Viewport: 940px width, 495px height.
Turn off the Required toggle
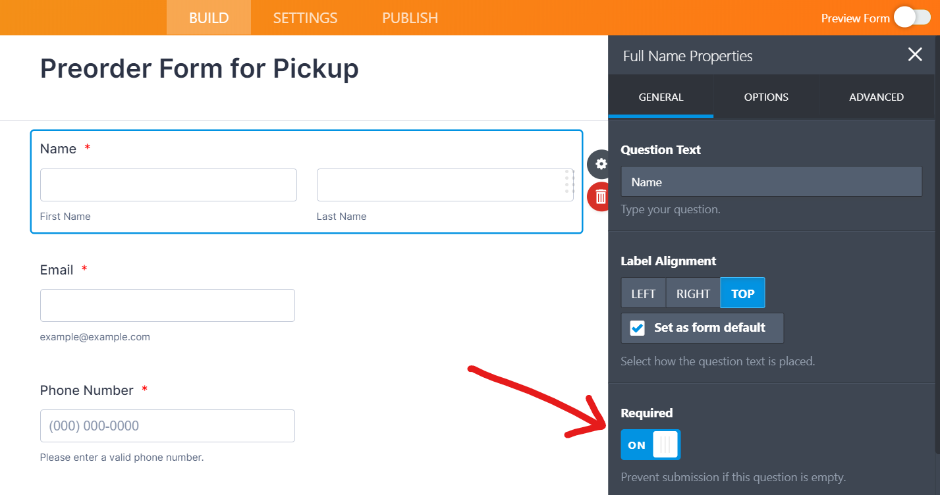coord(650,445)
